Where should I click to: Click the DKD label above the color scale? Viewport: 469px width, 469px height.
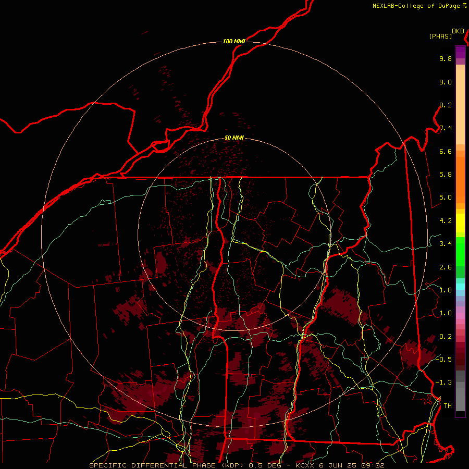pyautogui.click(x=458, y=31)
